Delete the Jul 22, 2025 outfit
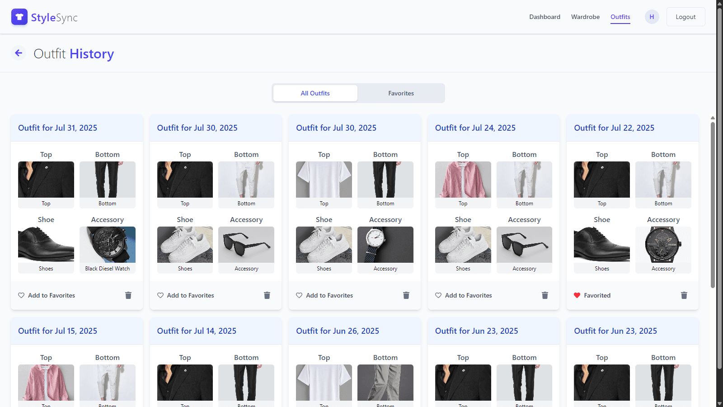The height and width of the screenshot is (407, 723). pyautogui.click(x=684, y=295)
